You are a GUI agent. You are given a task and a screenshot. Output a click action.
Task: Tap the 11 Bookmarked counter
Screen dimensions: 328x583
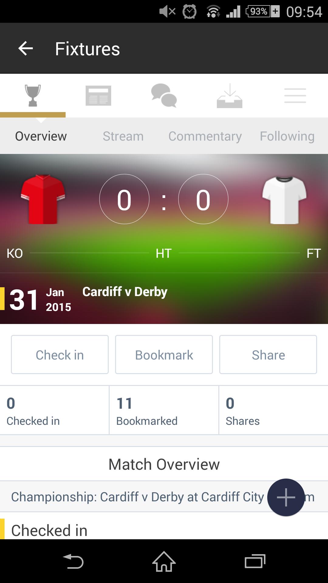coord(147,410)
